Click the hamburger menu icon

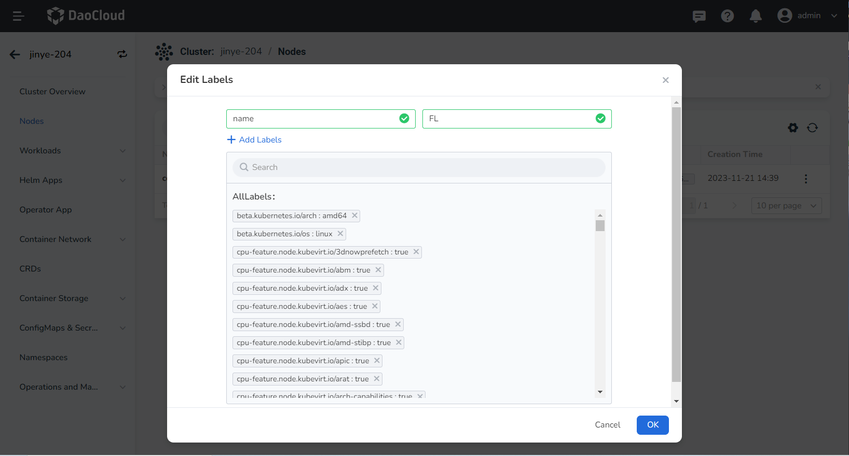click(18, 16)
